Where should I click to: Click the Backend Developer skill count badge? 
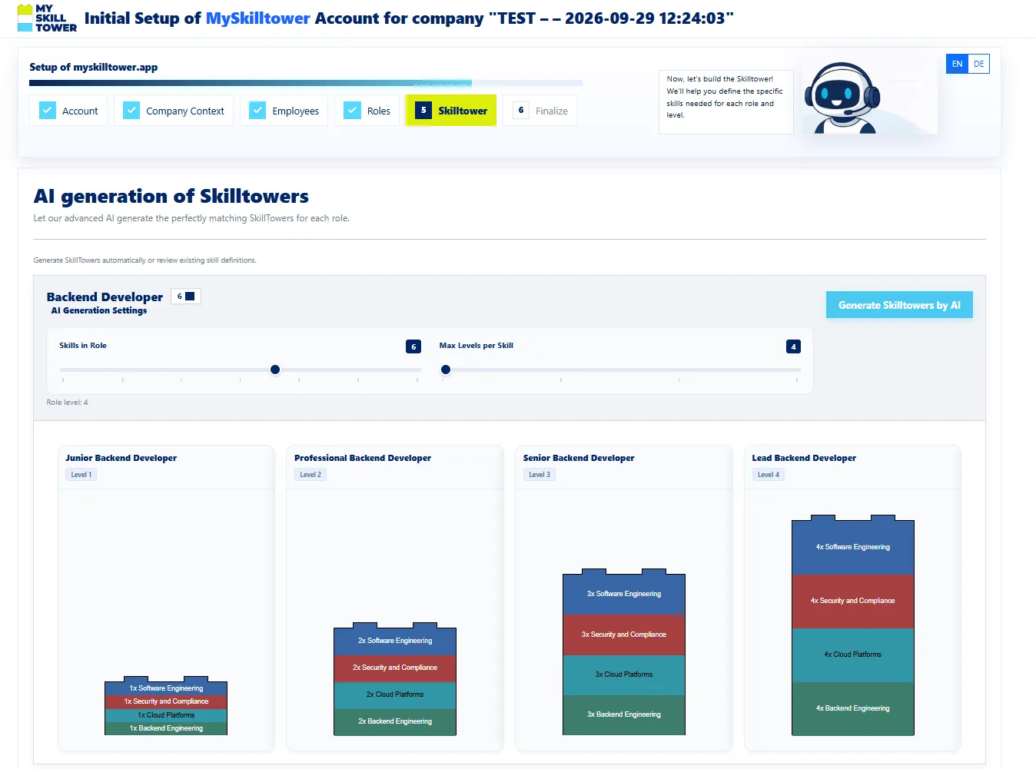pyautogui.click(x=185, y=297)
